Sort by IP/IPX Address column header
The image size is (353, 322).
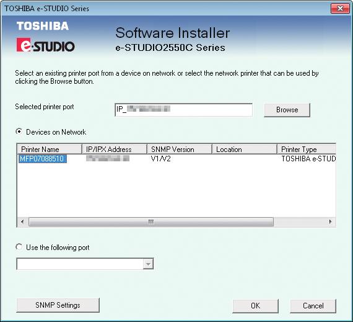pos(115,150)
